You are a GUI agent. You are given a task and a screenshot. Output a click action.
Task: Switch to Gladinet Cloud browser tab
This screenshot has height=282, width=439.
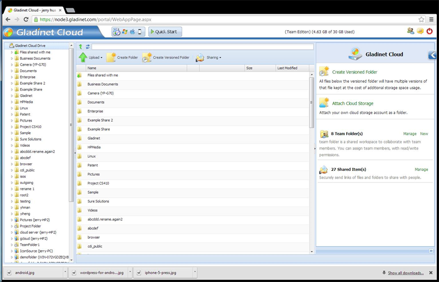34,10
